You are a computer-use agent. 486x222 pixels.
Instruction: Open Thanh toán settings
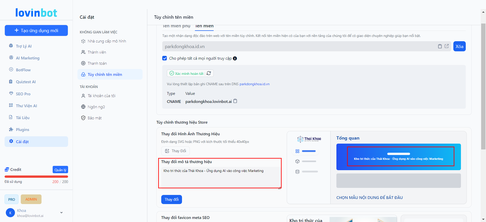[97, 63]
